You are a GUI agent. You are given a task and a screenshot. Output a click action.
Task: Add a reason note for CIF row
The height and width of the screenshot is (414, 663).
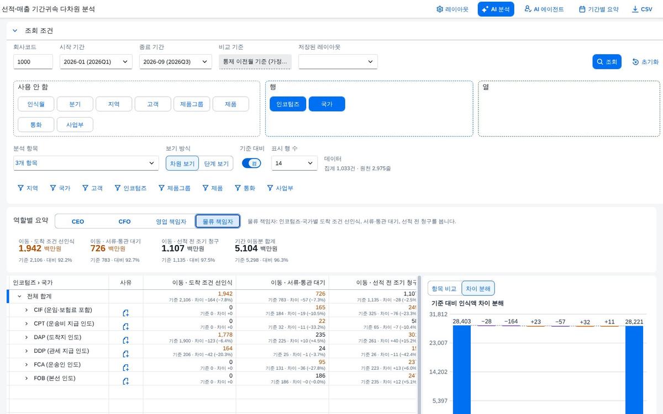[x=126, y=313]
